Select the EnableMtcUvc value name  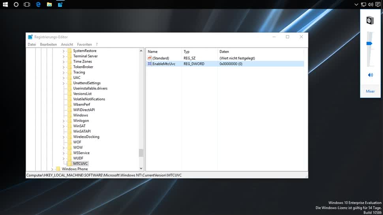coord(164,64)
